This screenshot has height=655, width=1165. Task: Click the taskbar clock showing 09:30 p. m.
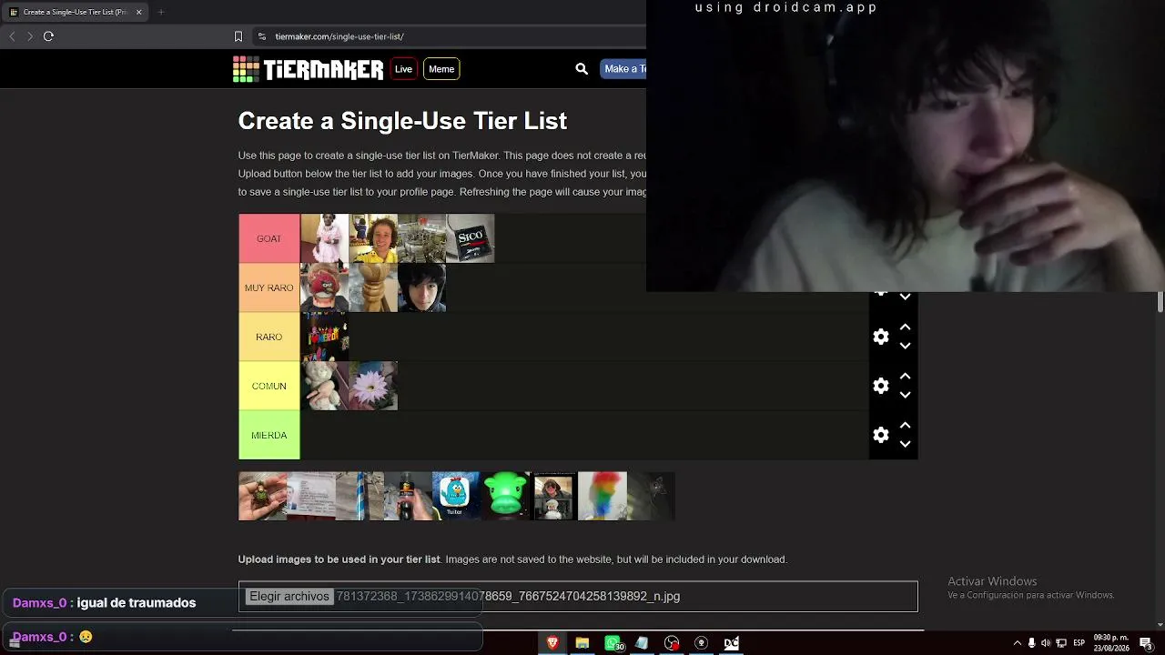coord(1111,643)
